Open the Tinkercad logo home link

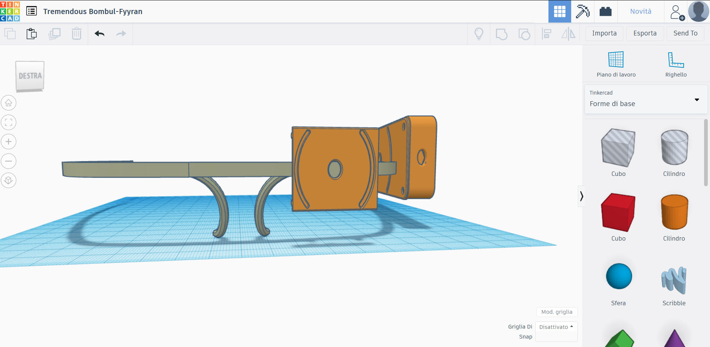point(10,11)
